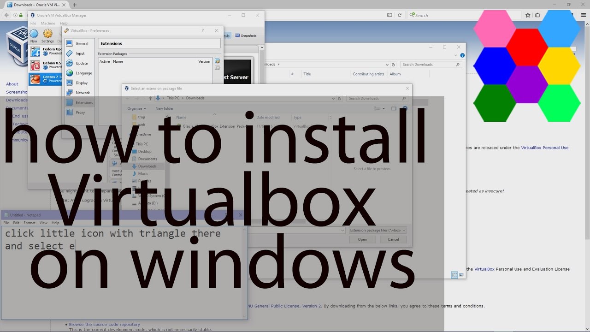Select the Debian 8.5 virtual machine icon

35,65
